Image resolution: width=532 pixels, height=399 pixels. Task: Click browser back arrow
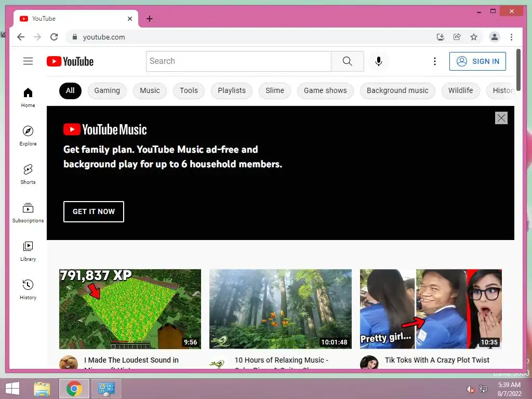[x=21, y=37]
